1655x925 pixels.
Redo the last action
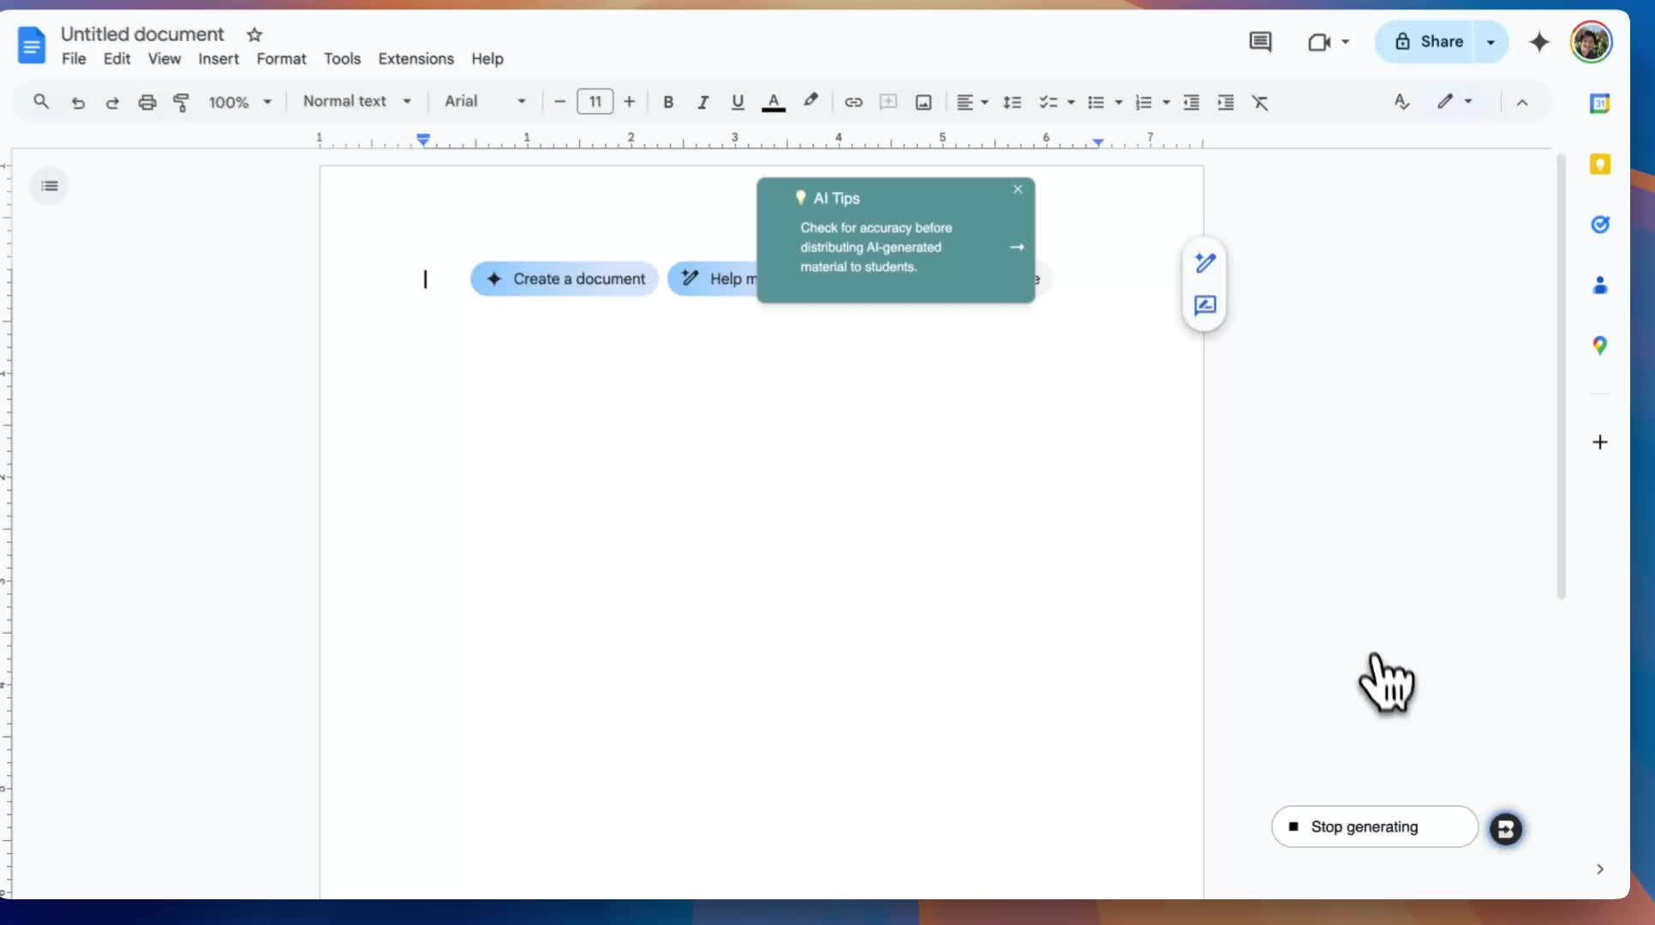(112, 103)
